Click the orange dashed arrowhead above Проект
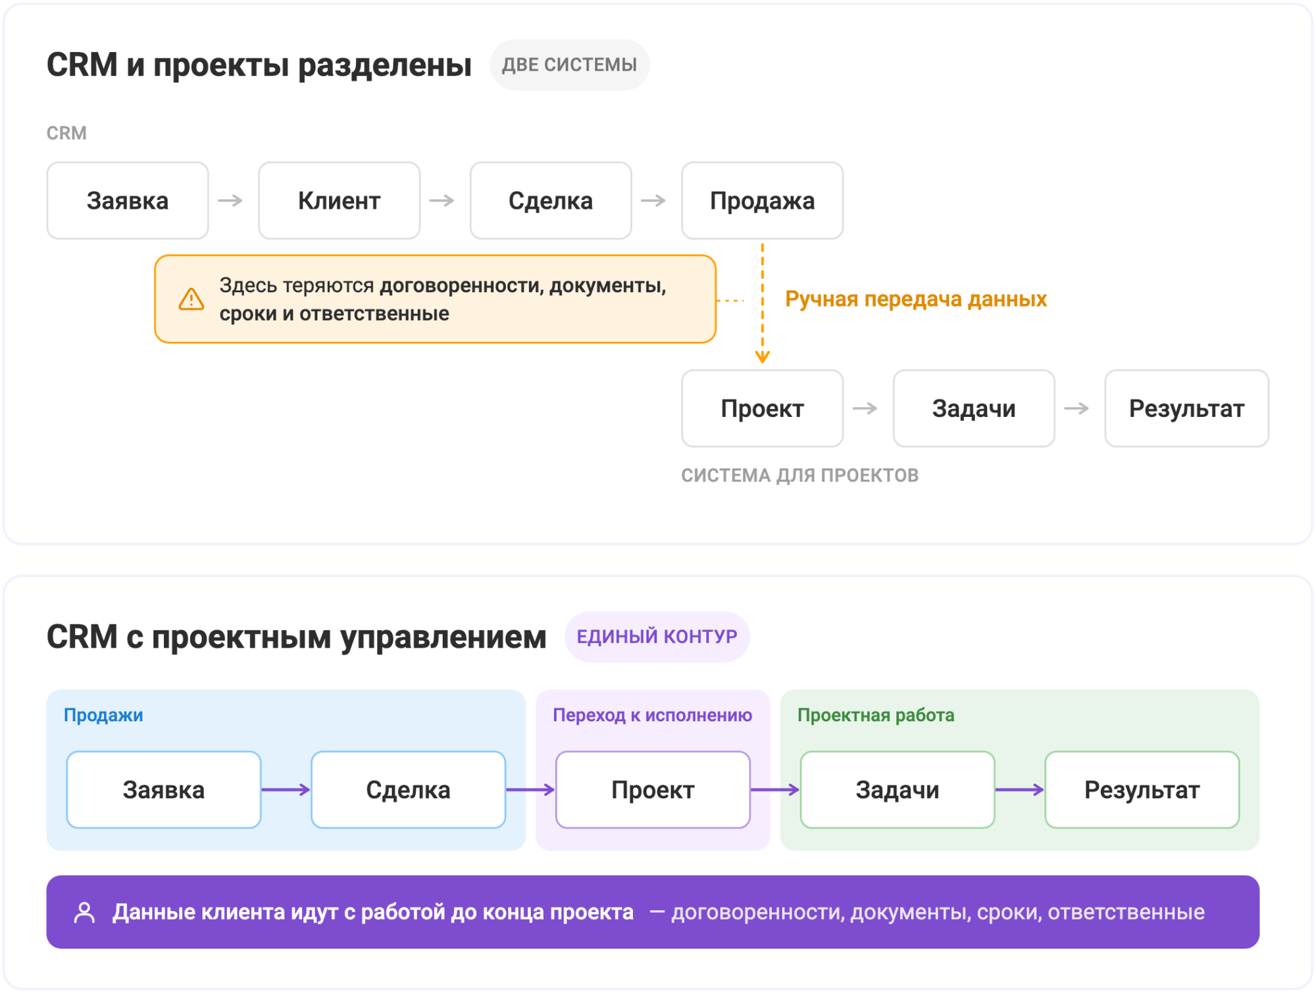The width and height of the screenshot is (1316, 995). pyautogui.click(x=762, y=357)
